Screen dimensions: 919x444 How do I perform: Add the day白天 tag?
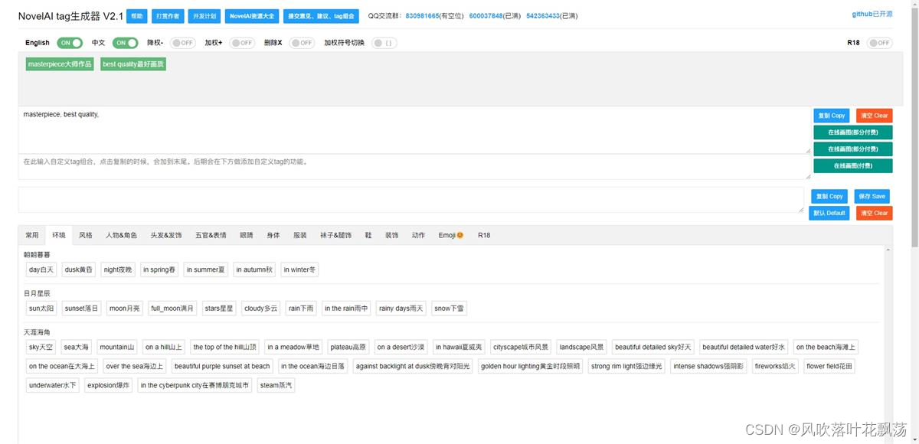[x=41, y=269]
